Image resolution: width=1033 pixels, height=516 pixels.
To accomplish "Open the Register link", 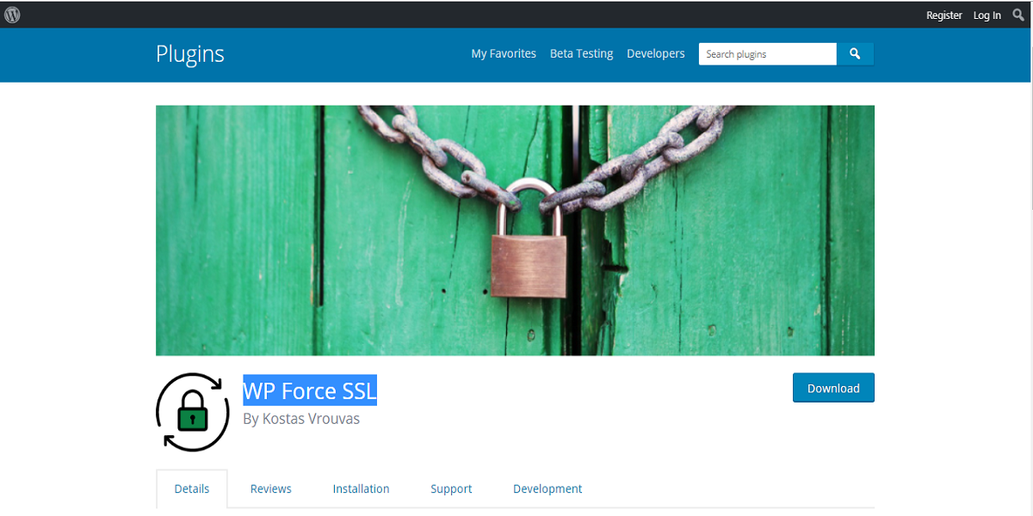I will click(x=944, y=15).
